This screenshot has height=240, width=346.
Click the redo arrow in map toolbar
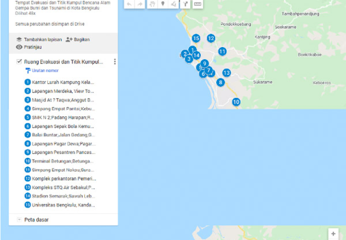click(x=139, y=4)
